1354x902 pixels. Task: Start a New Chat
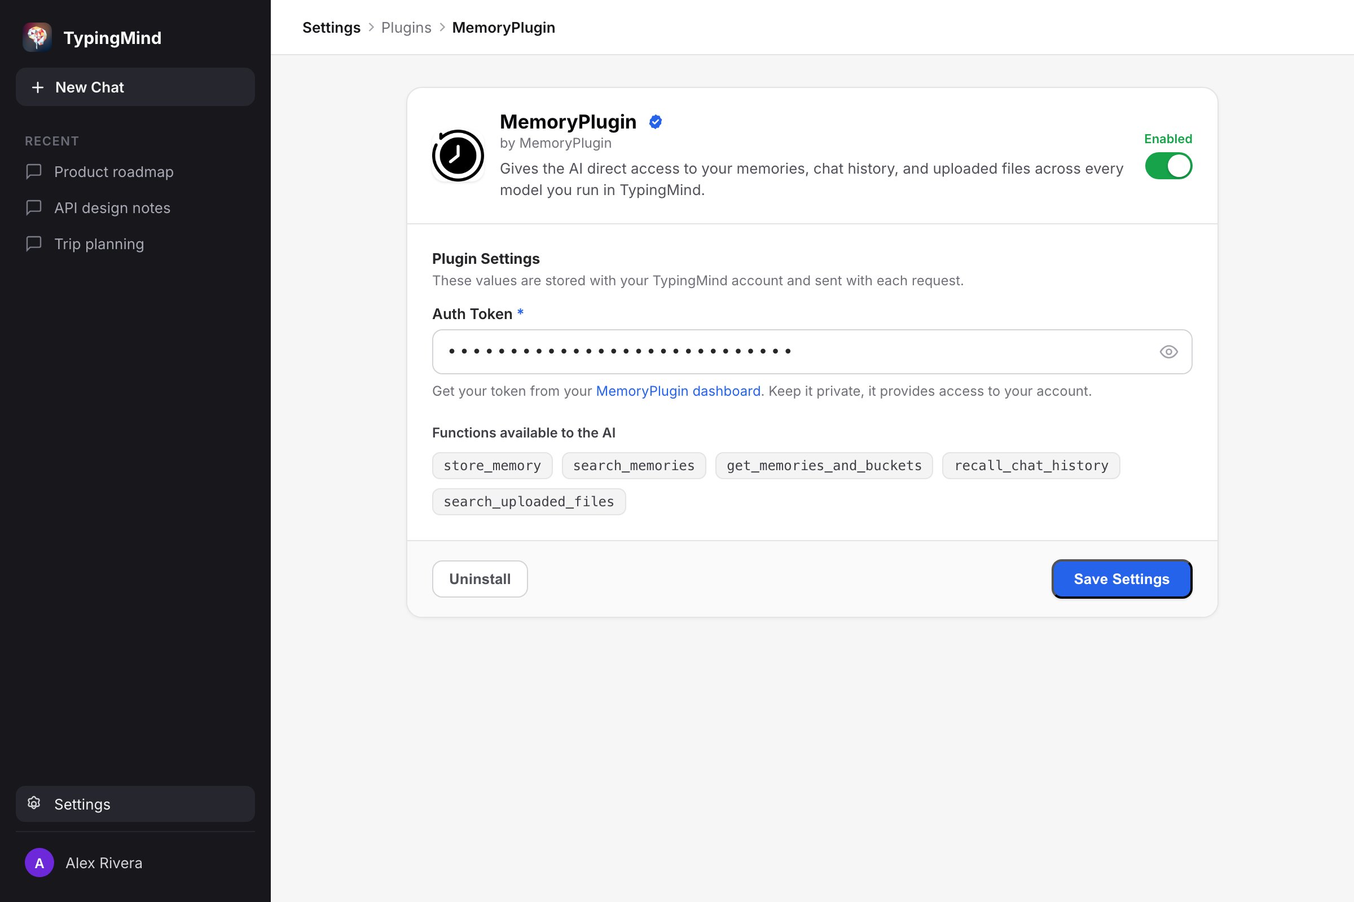135,87
